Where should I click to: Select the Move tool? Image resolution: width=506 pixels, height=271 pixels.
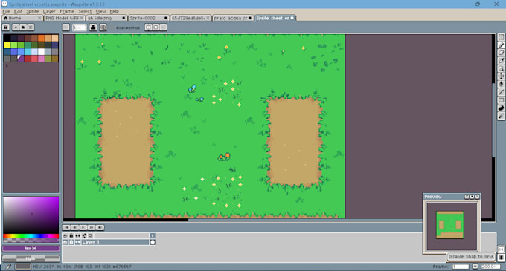501,76
